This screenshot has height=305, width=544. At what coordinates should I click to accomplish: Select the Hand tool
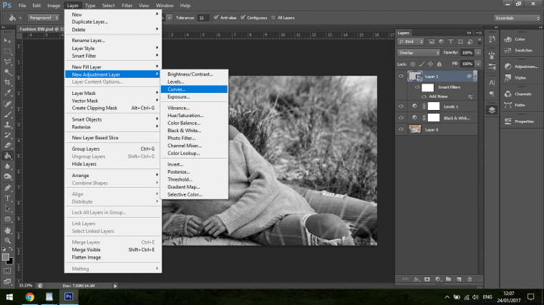point(7,230)
